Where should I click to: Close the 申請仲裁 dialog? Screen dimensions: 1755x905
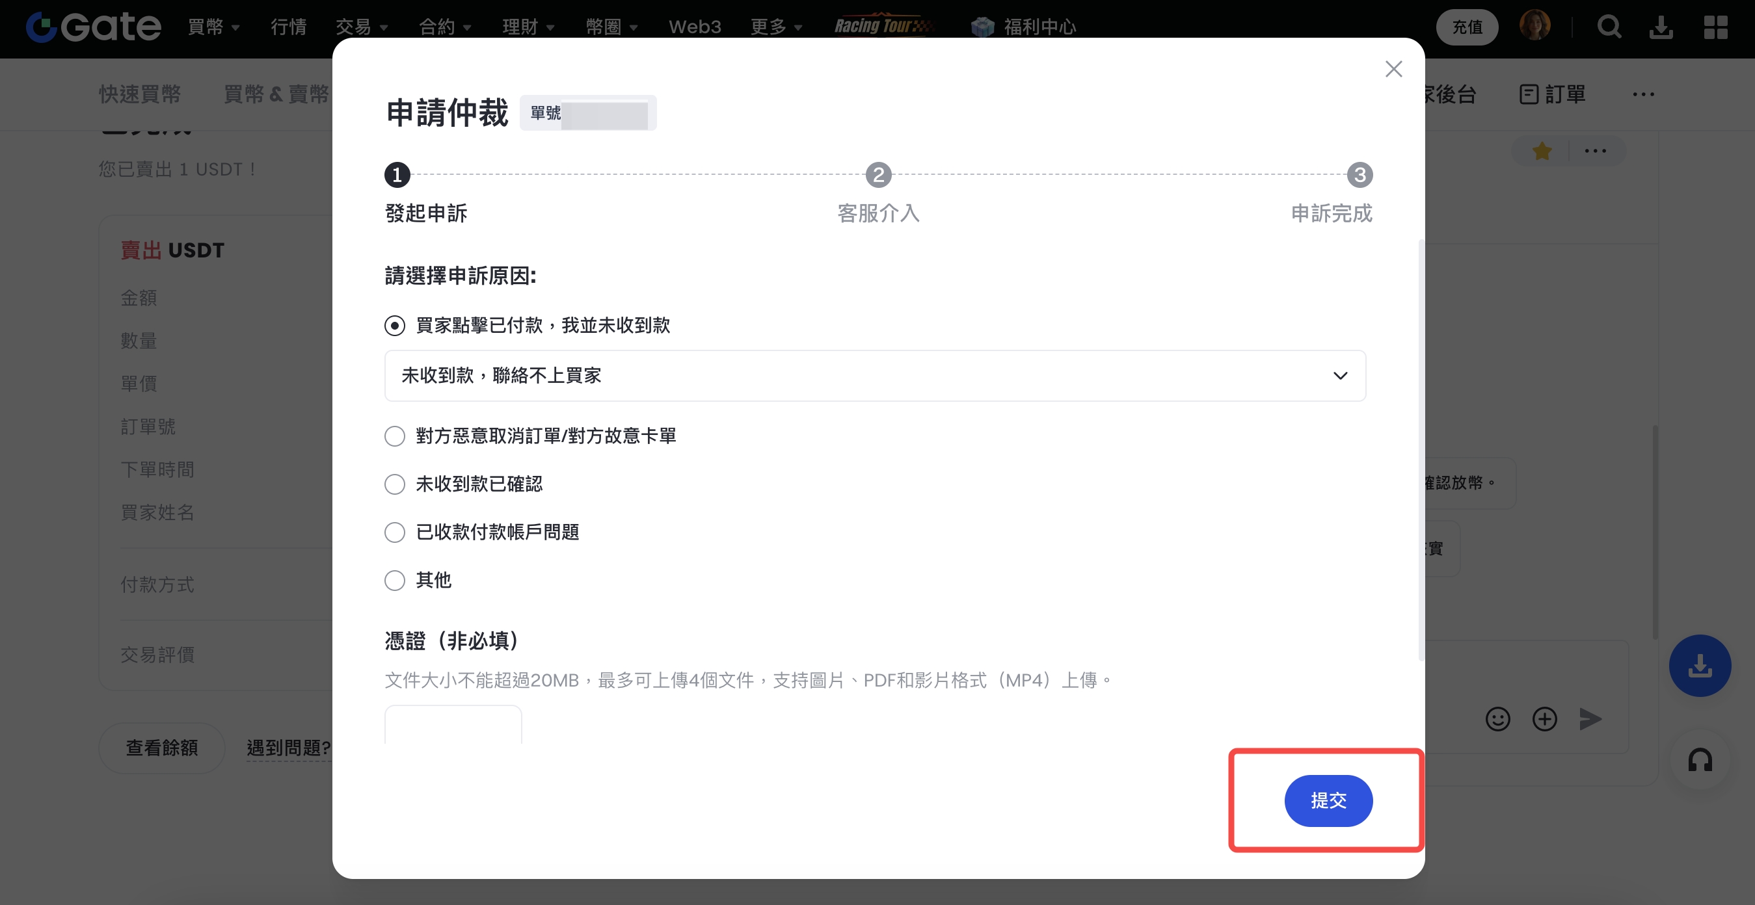pos(1393,69)
